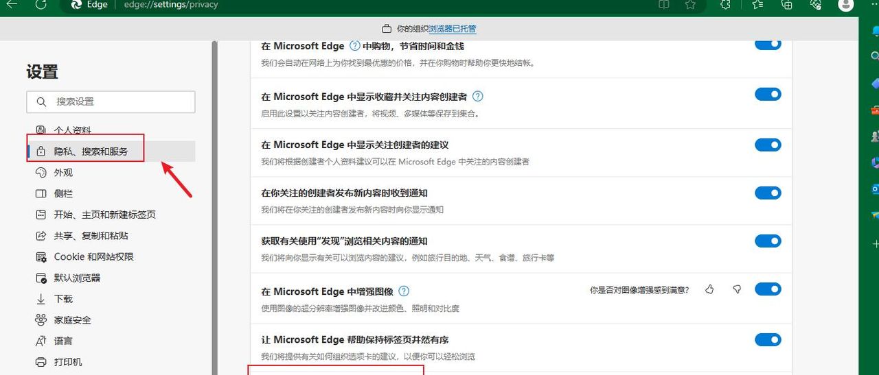Click the description 使用图像的超分辨率增强图像并改进颜色
This screenshot has height=375, width=879.
coord(361,309)
